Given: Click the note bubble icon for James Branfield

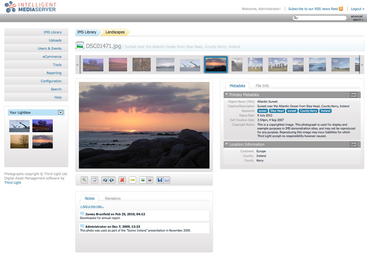Looking at the screenshot, I should tap(82, 214).
